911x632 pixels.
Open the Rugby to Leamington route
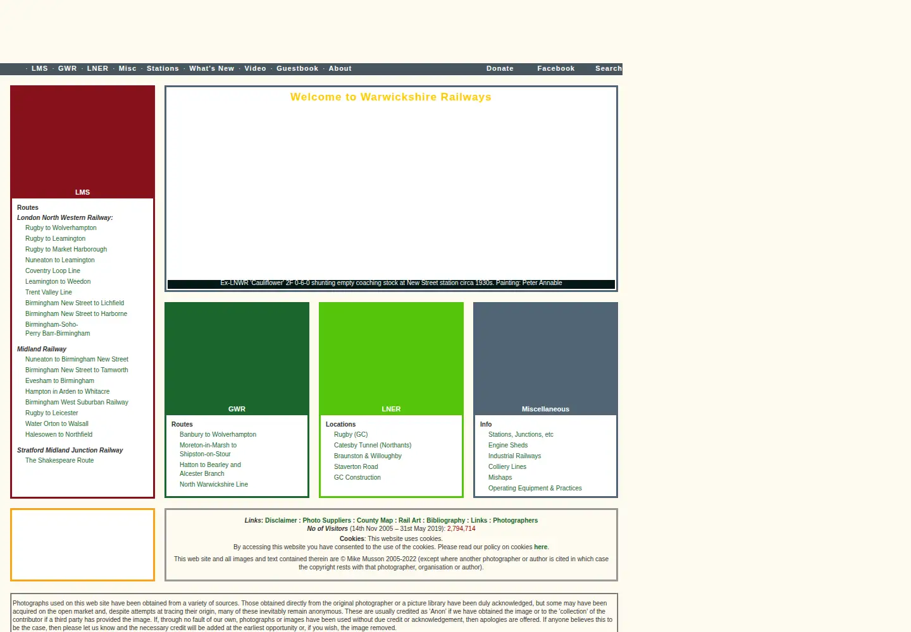coord(55,239)
